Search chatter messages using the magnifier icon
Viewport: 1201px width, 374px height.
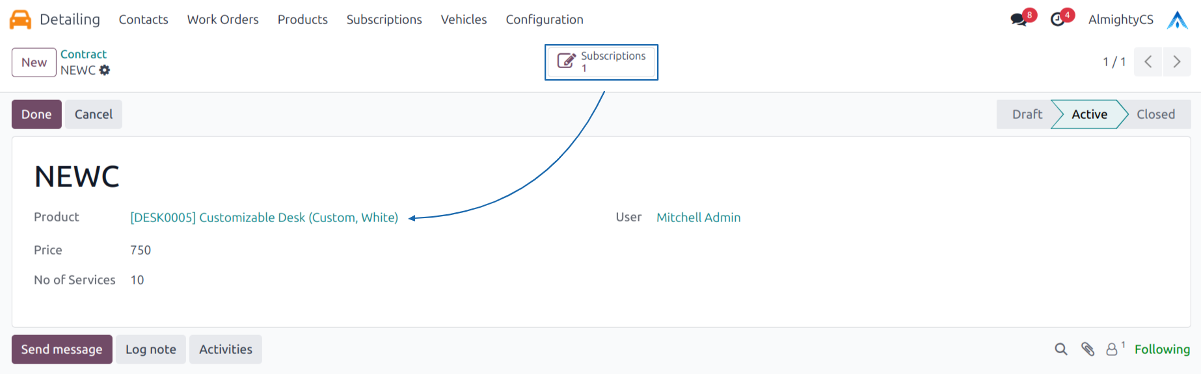click(x=1060, y=349)
